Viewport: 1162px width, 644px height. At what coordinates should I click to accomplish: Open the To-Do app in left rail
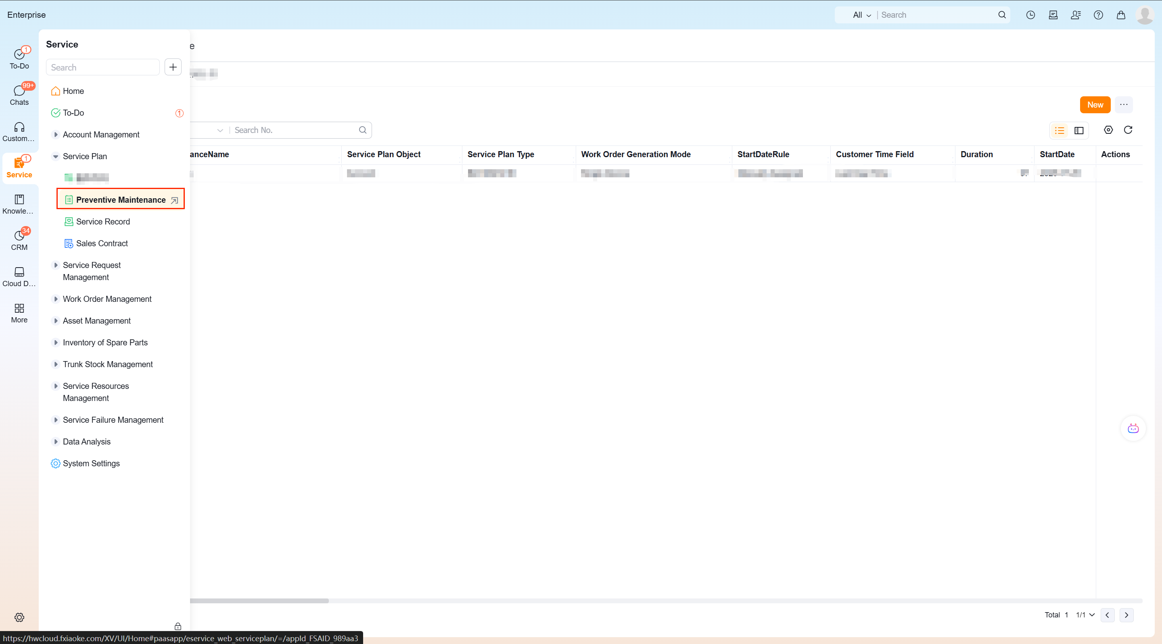tap(19, 58)
